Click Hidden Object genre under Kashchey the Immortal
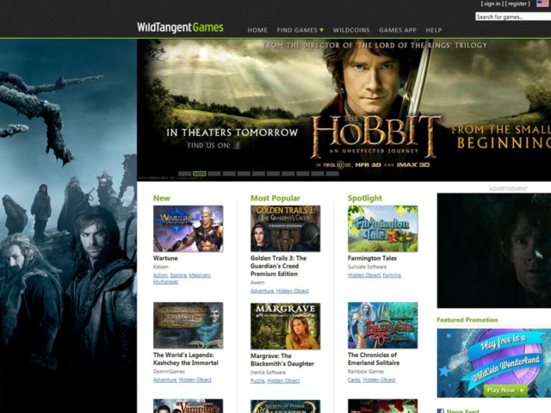 tap(195, 379)
